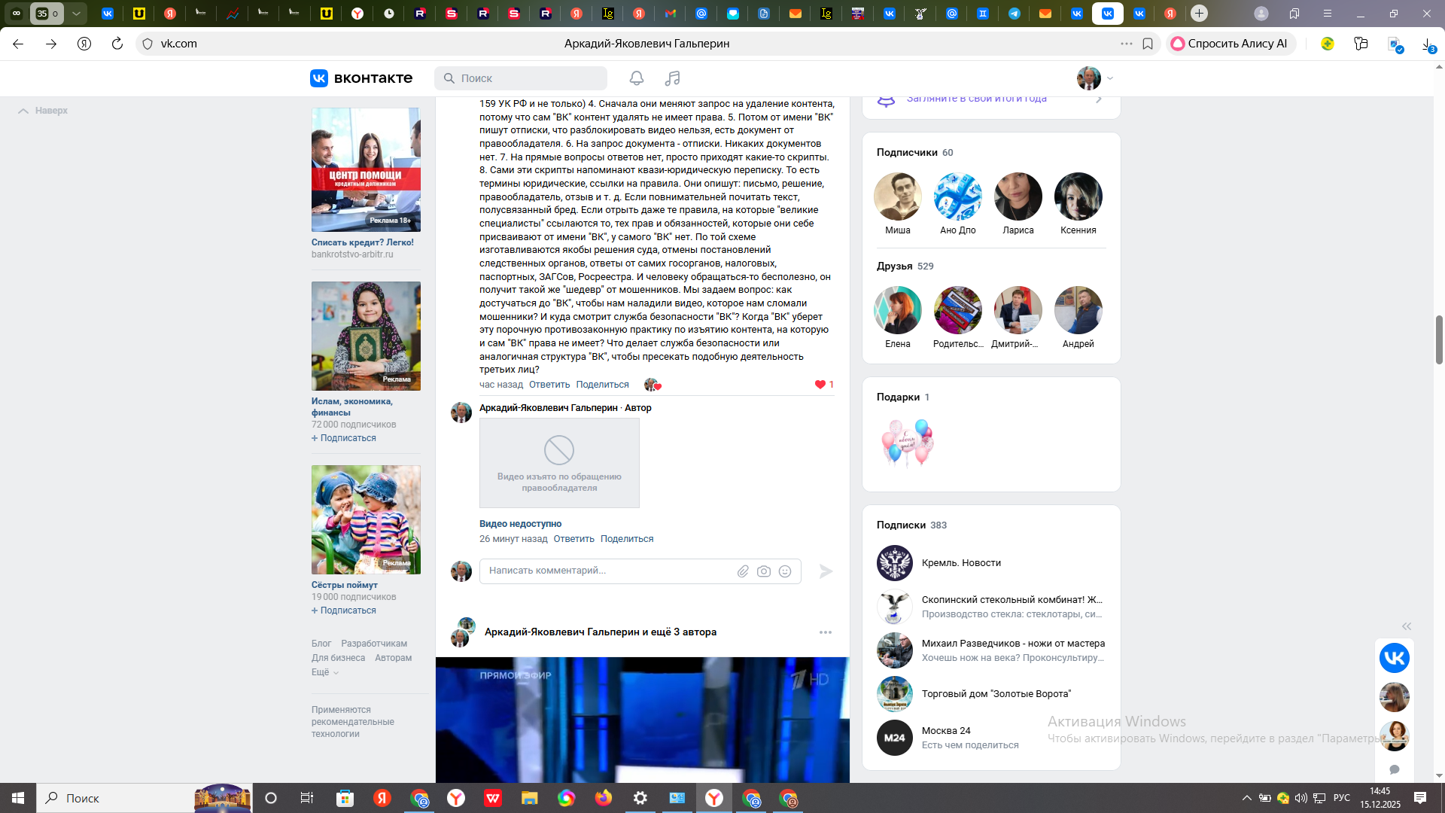Attach file with paperclip icon

pyautogui.click(x=743, y=571)
